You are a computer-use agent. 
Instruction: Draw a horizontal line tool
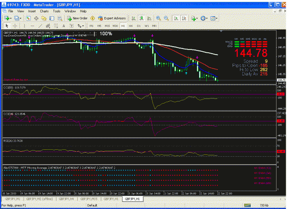(x=32, y=26)
